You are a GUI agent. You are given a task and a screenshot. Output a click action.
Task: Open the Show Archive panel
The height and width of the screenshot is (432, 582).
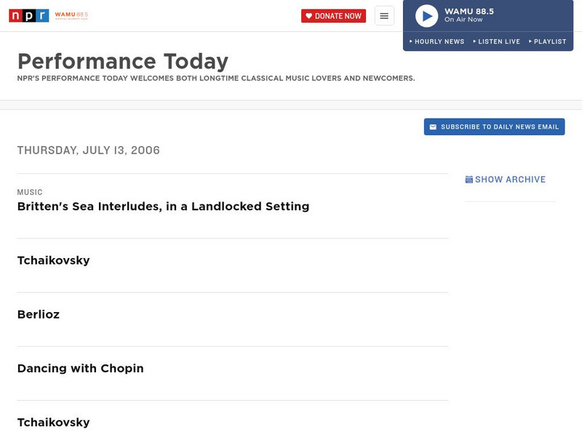point(509,179)
